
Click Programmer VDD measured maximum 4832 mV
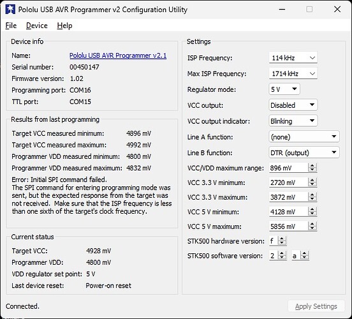138,168
